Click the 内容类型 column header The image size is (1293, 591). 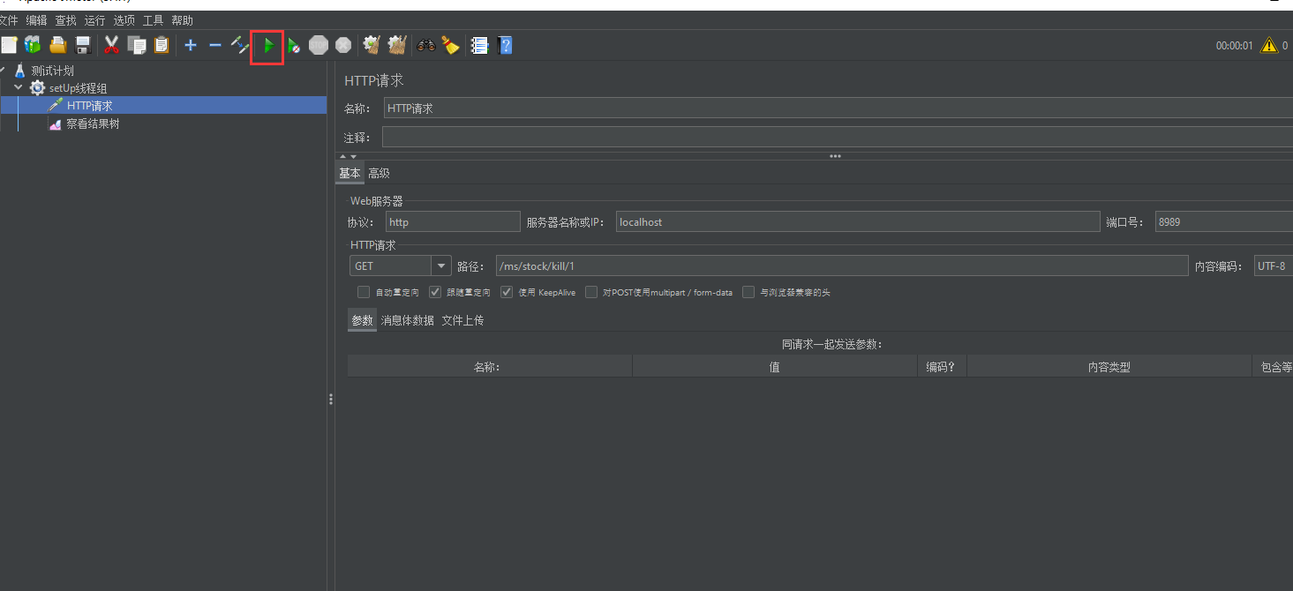(1109, 367)
